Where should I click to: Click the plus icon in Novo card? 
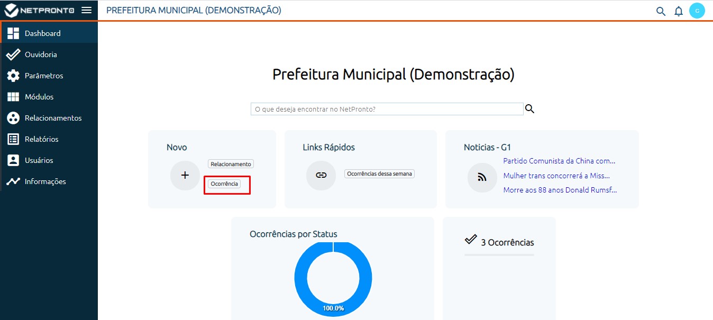[185, 175]
